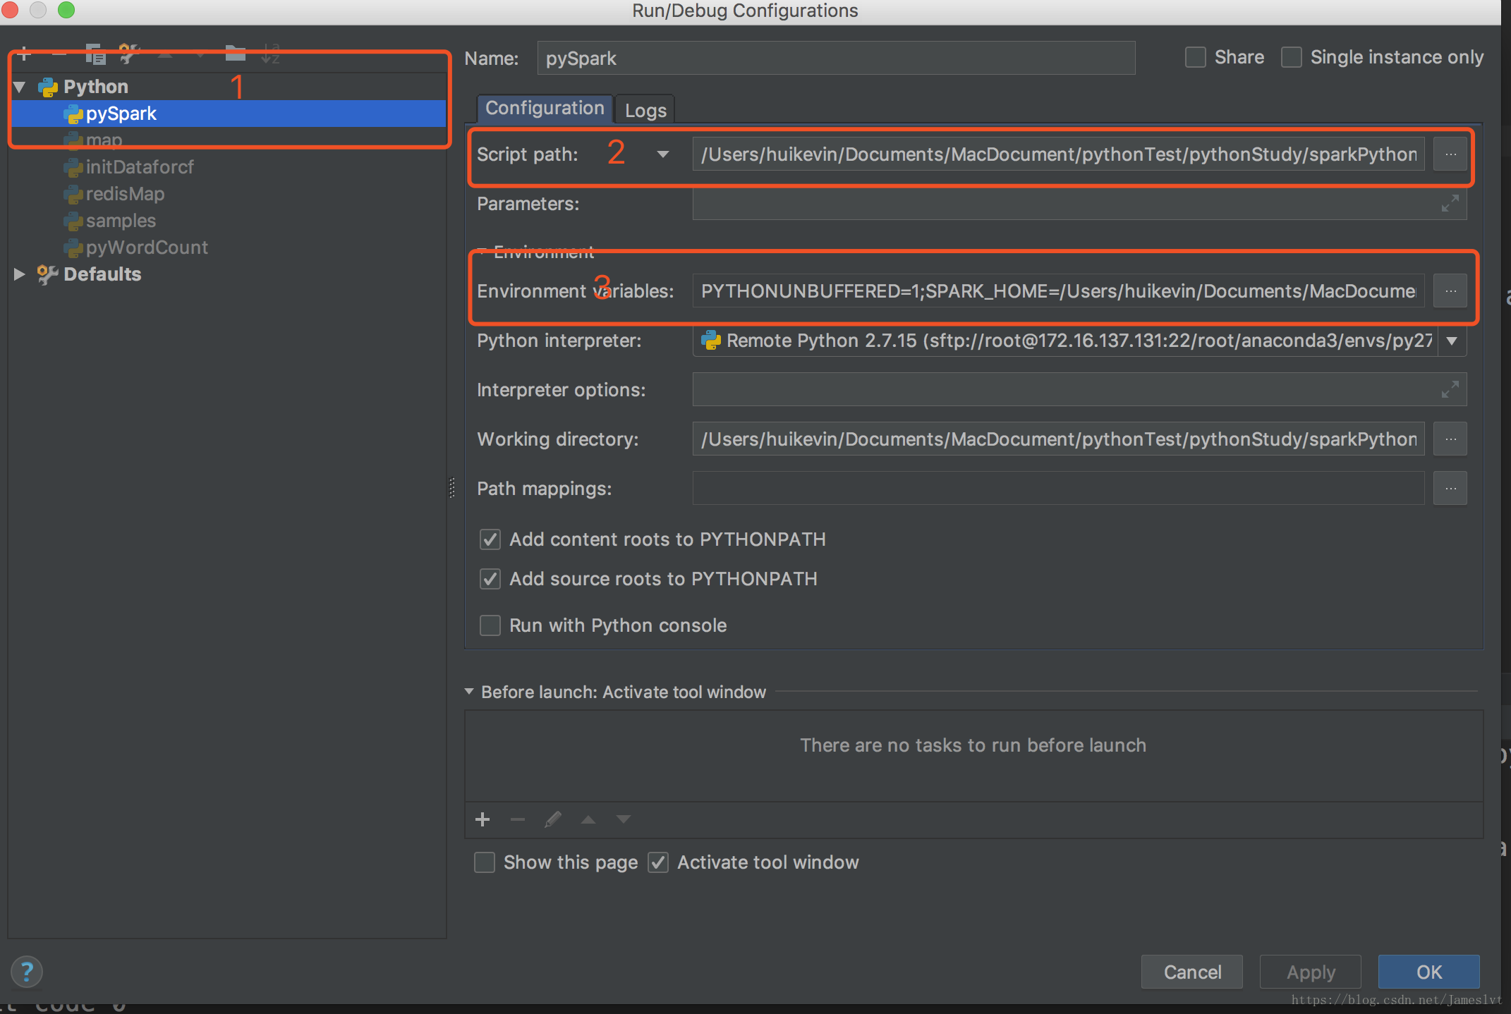Add a before-launch task with the plus icon
This screenshot has height=1014, width=1511.
click(x=483, y=819)
